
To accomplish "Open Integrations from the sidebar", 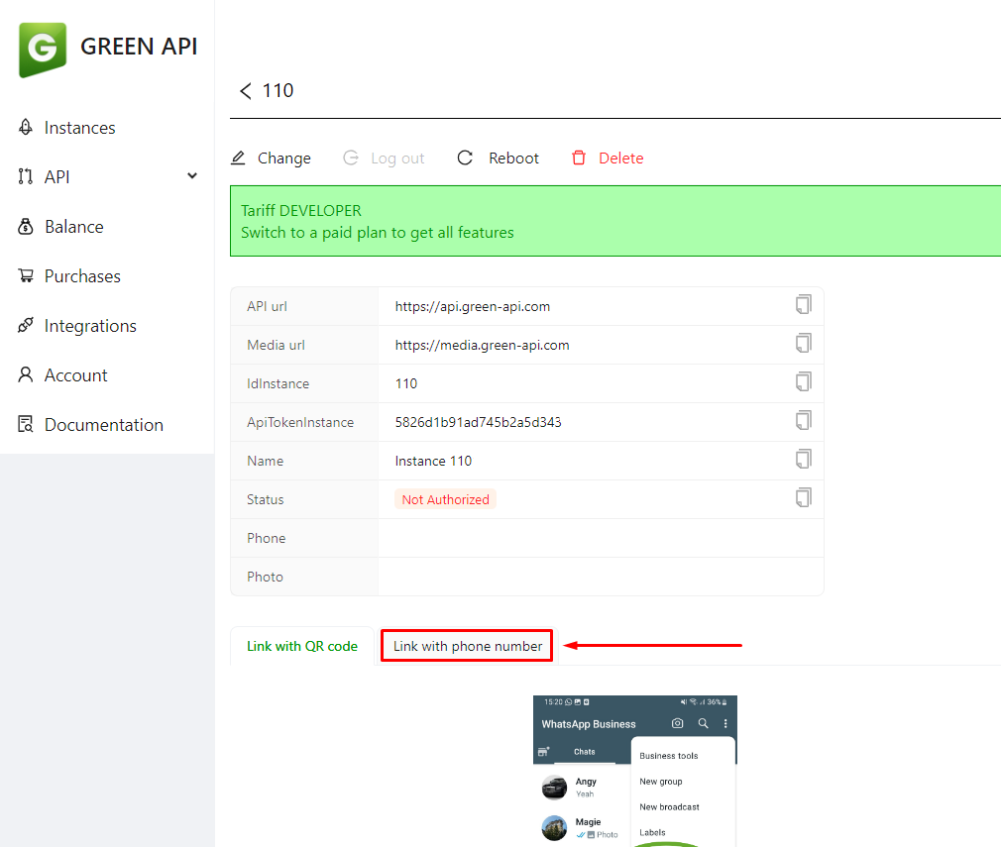I will [x=90, y=326].
